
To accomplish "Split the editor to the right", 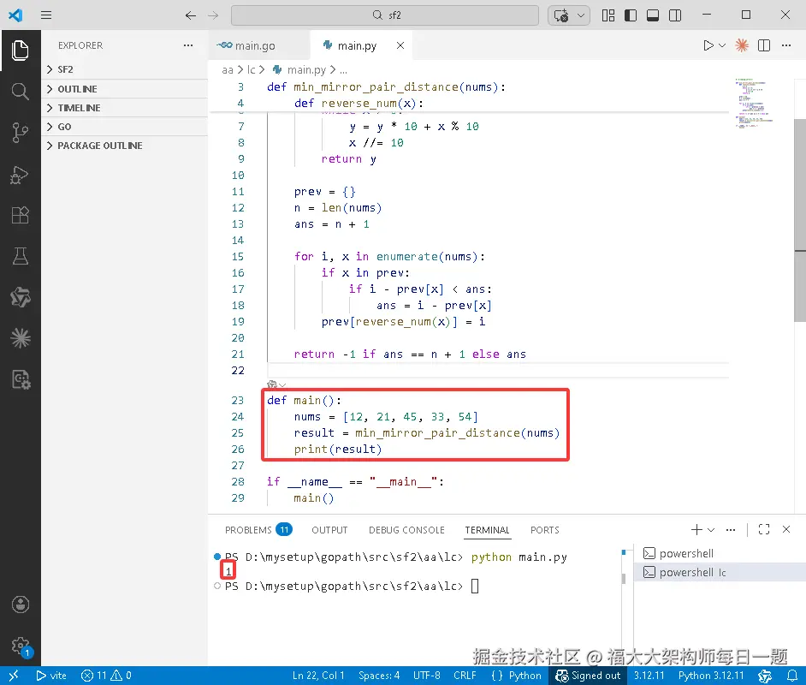I will pyautogui.click(x=764, y=45).
